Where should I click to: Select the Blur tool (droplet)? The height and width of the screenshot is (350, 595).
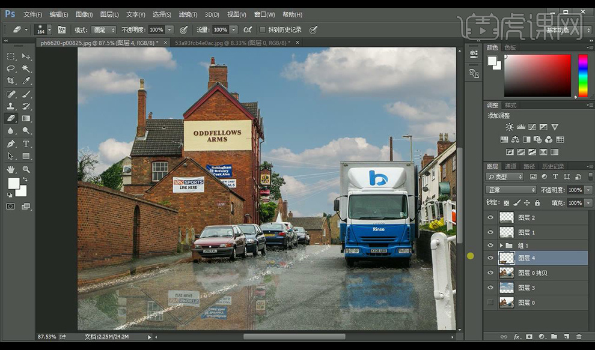pos(11,131)
